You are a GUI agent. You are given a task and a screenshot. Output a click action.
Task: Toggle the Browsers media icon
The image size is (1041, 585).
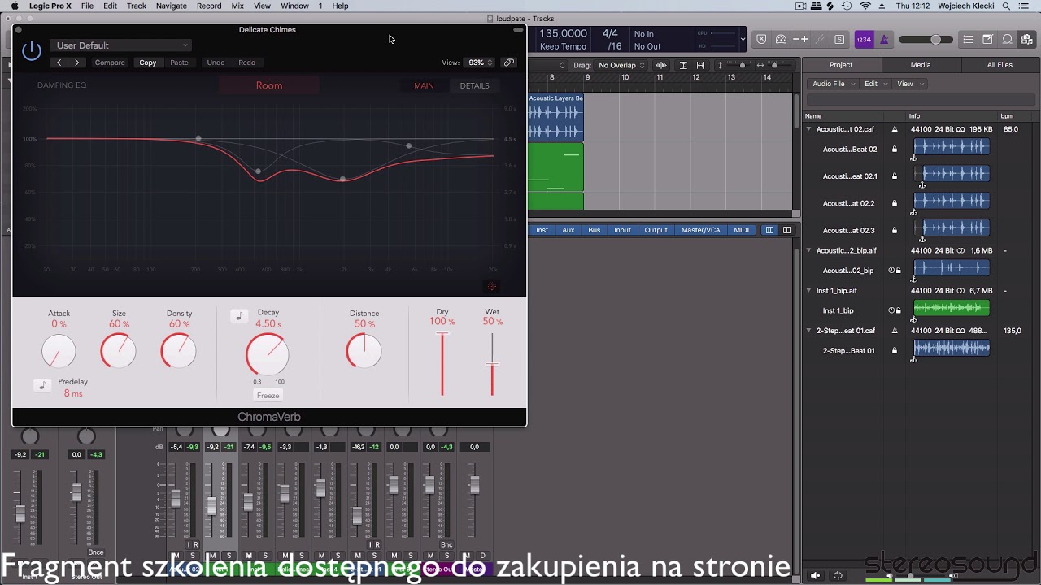coord(1026,39)
